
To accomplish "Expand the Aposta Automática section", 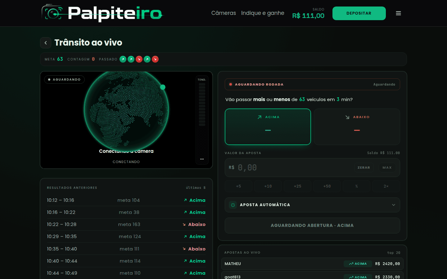I will [312, 205].
